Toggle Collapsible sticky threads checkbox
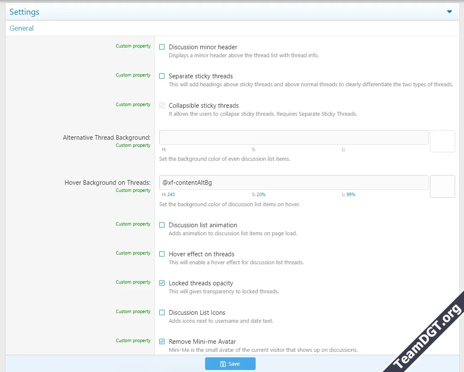 point(162,106)
